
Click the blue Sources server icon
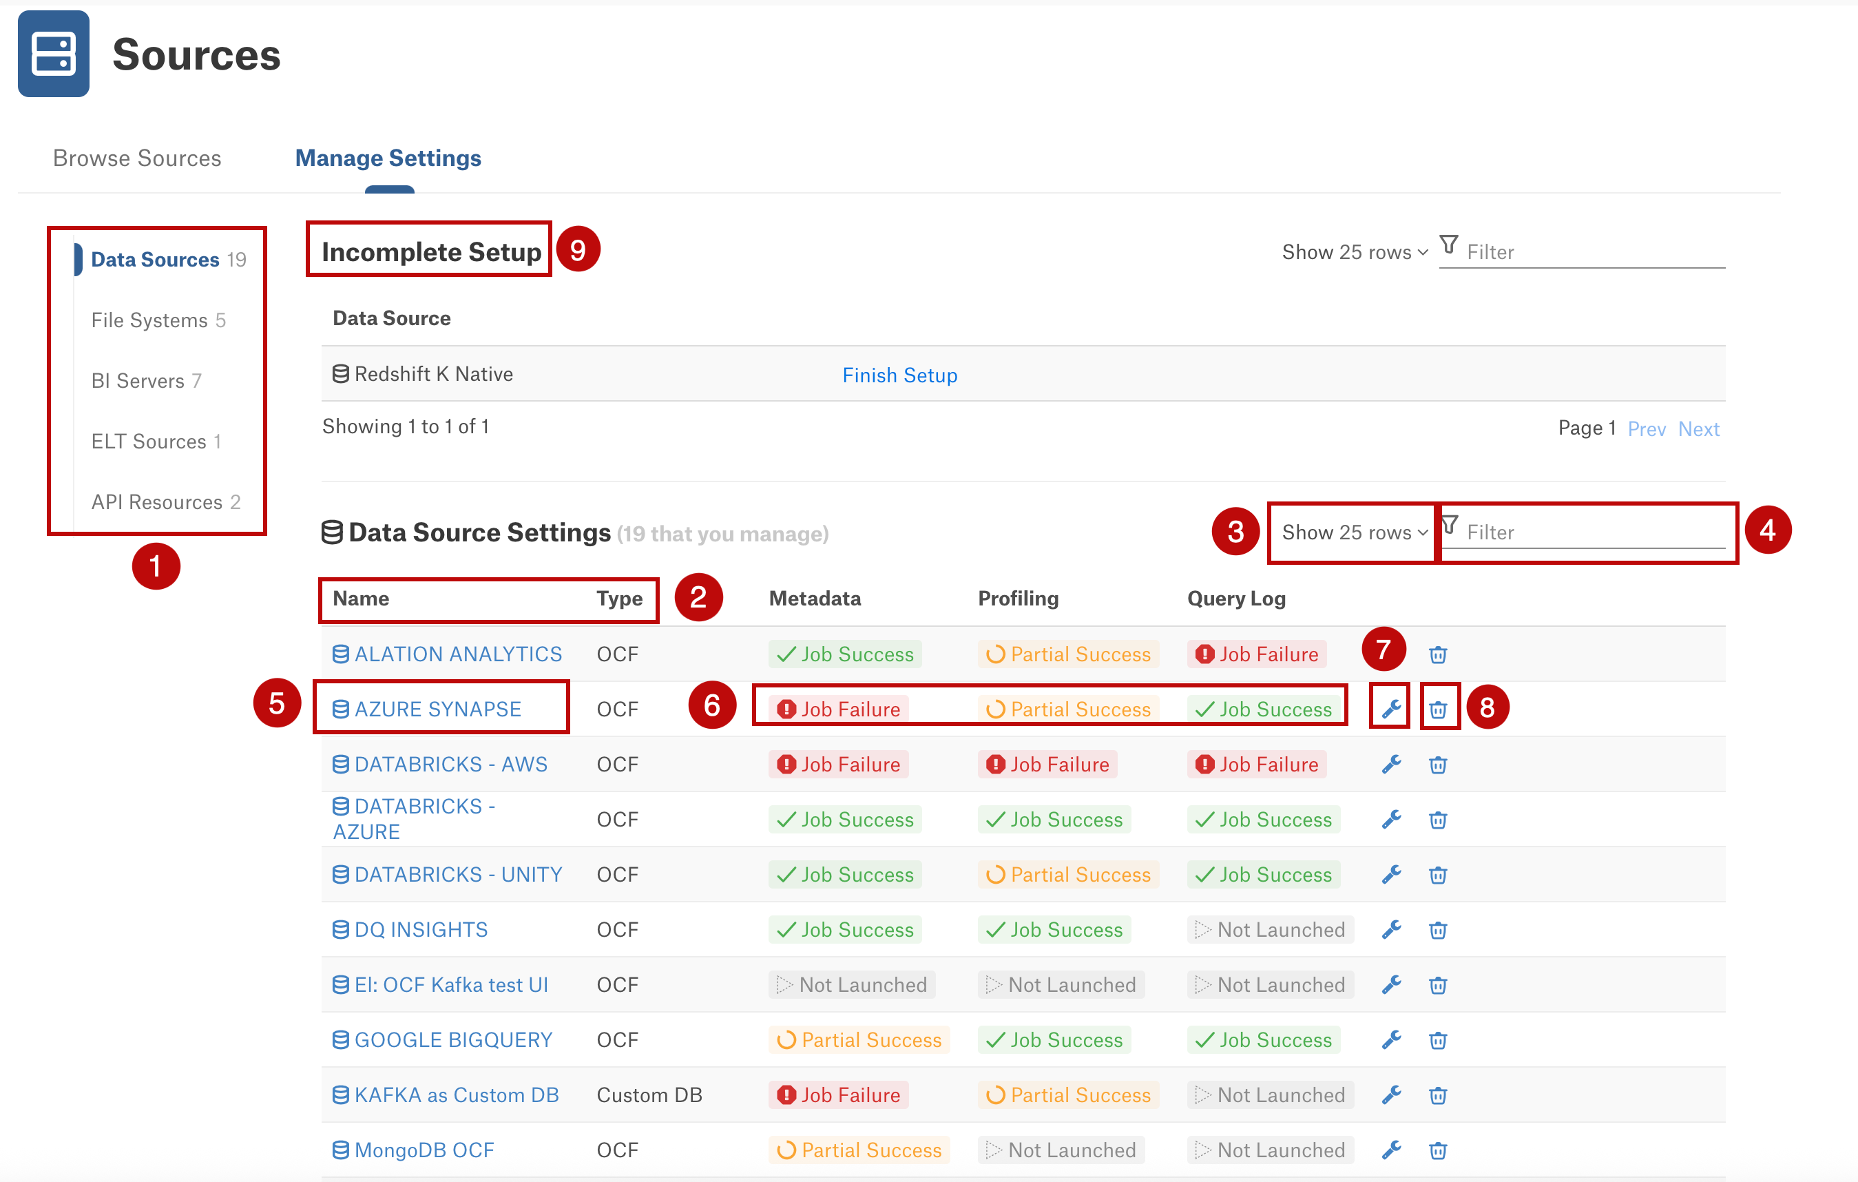click(53, 53)
